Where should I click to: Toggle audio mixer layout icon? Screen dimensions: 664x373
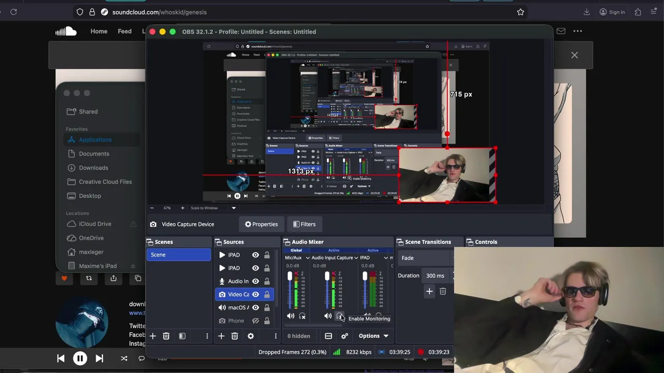pos(328,336)
